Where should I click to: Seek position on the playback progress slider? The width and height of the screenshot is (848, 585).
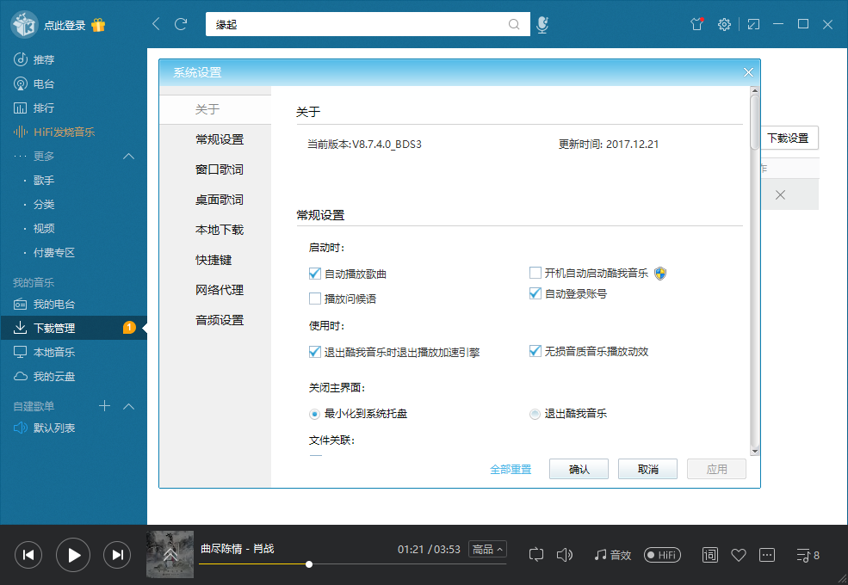(x=308, y=565)
